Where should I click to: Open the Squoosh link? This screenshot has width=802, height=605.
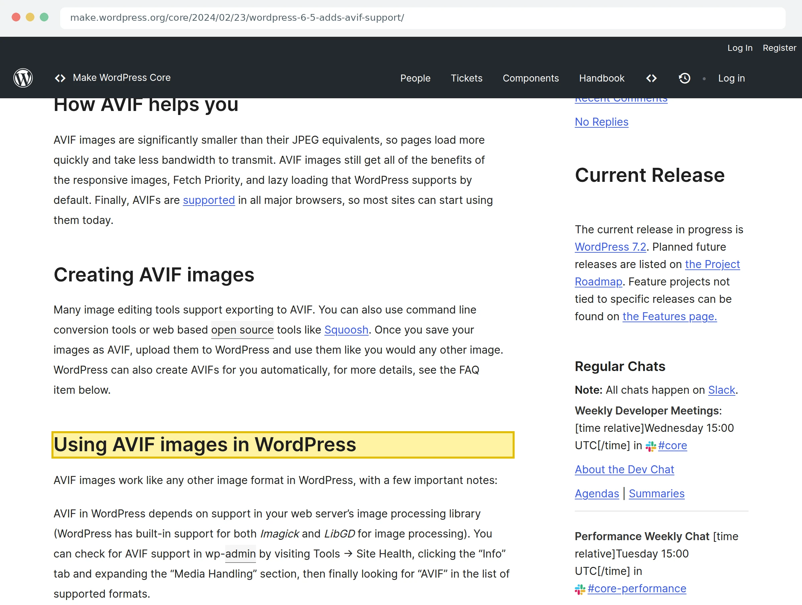(x=346, y=330)
